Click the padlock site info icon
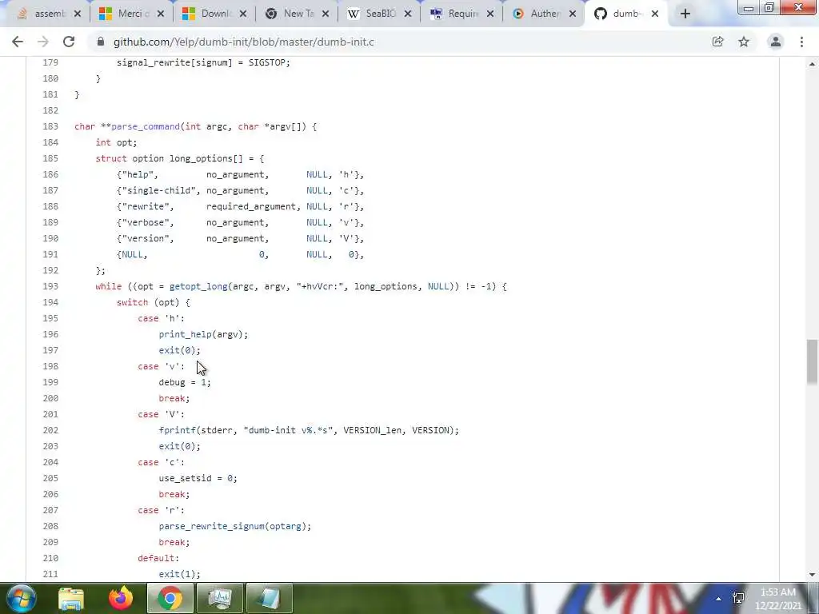The width and height of the screenshot is (819, 614). (101, 42)
